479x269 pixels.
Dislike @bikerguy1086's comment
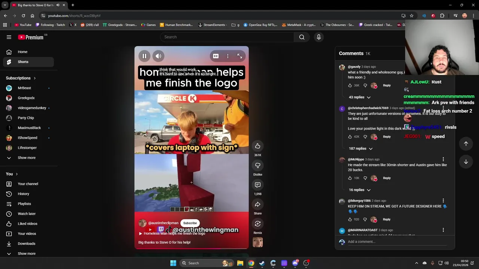point(365,220)
